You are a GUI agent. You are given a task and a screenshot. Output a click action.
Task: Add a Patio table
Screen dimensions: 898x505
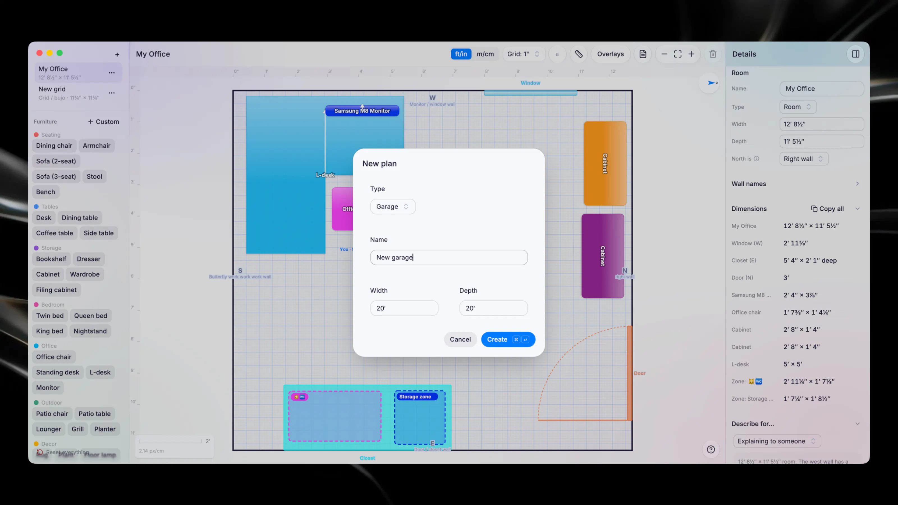[x=95, y=414]
